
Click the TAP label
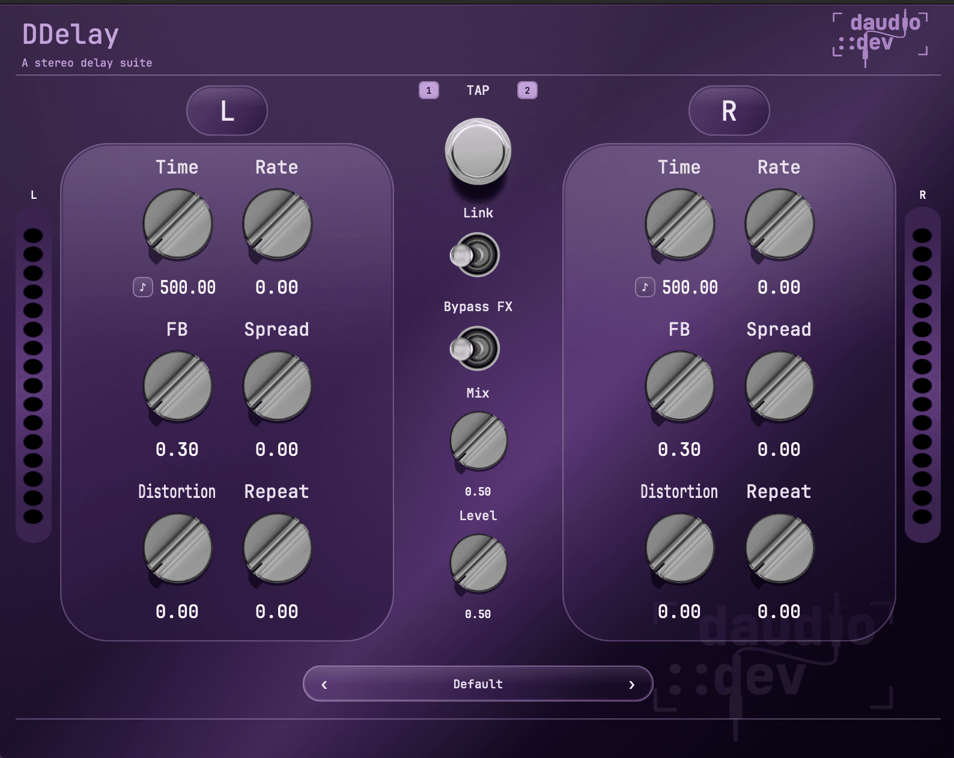coord(478,90)
